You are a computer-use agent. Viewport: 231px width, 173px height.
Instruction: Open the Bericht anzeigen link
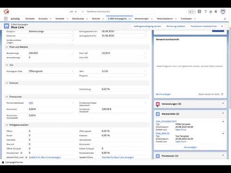(x=163, y=94)
